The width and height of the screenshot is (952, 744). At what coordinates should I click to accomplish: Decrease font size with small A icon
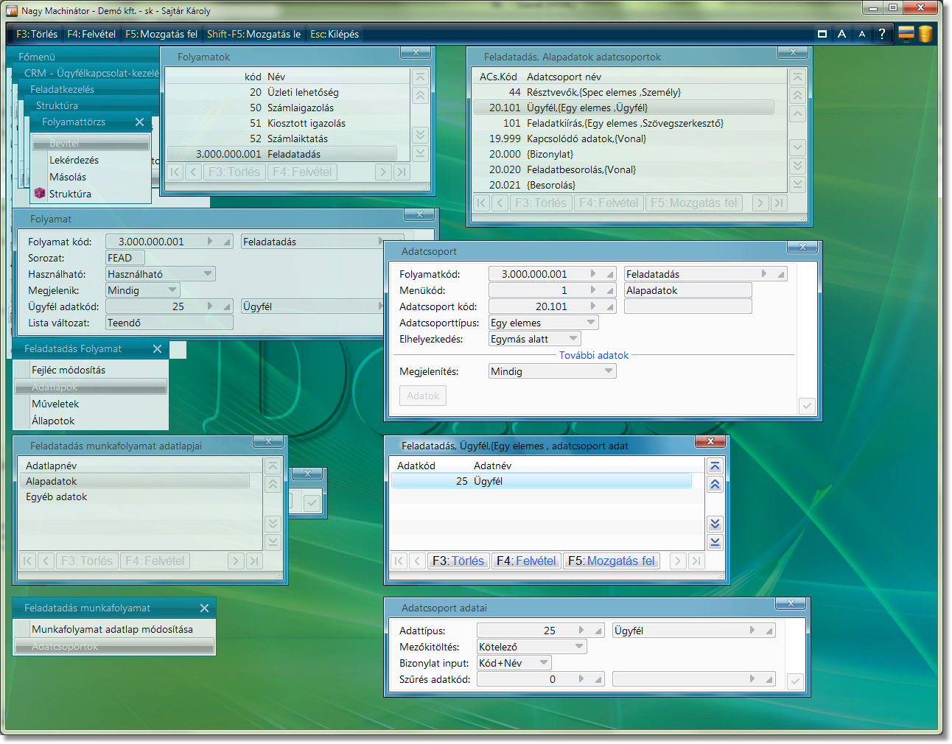(x=861, y=34)
